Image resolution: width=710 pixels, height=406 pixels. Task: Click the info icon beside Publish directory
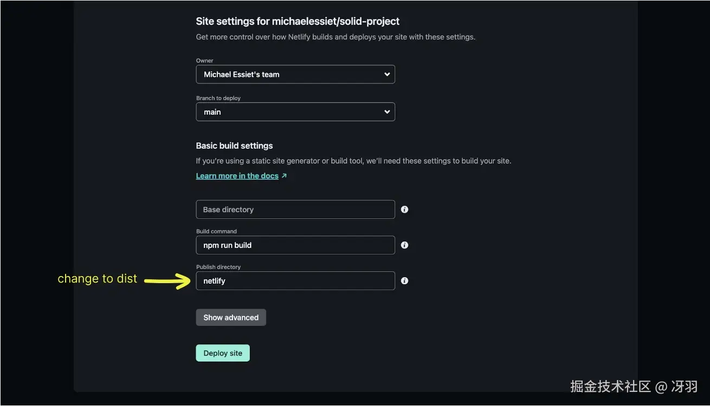click(404, 281)
